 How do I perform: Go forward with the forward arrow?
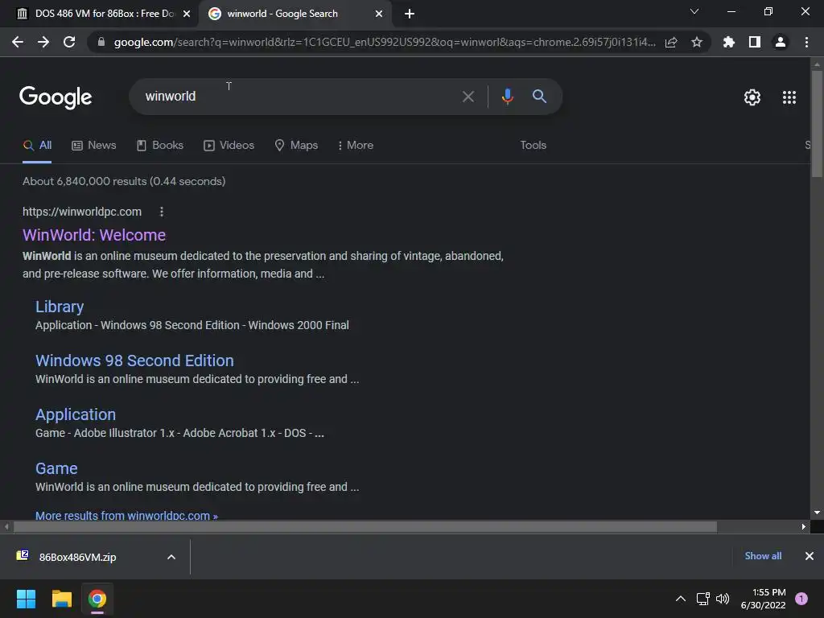click(43, 42)
